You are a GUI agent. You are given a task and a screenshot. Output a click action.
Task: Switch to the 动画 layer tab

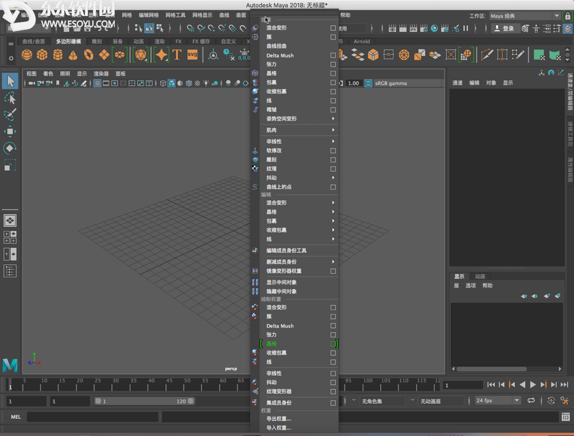pyautogui.click(x=480, y=277)
